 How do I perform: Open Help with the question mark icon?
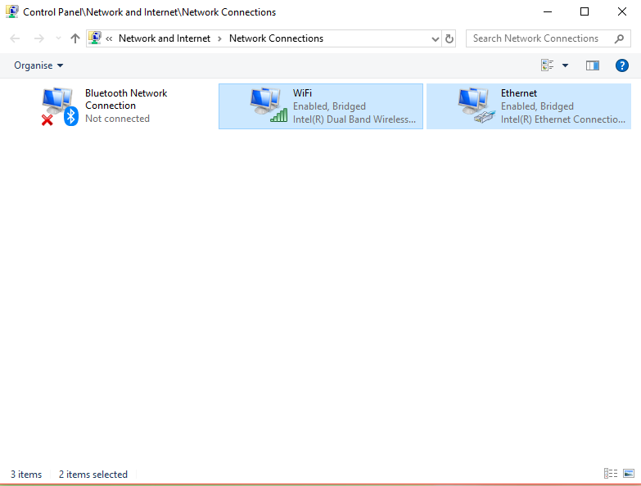(622, 65)
